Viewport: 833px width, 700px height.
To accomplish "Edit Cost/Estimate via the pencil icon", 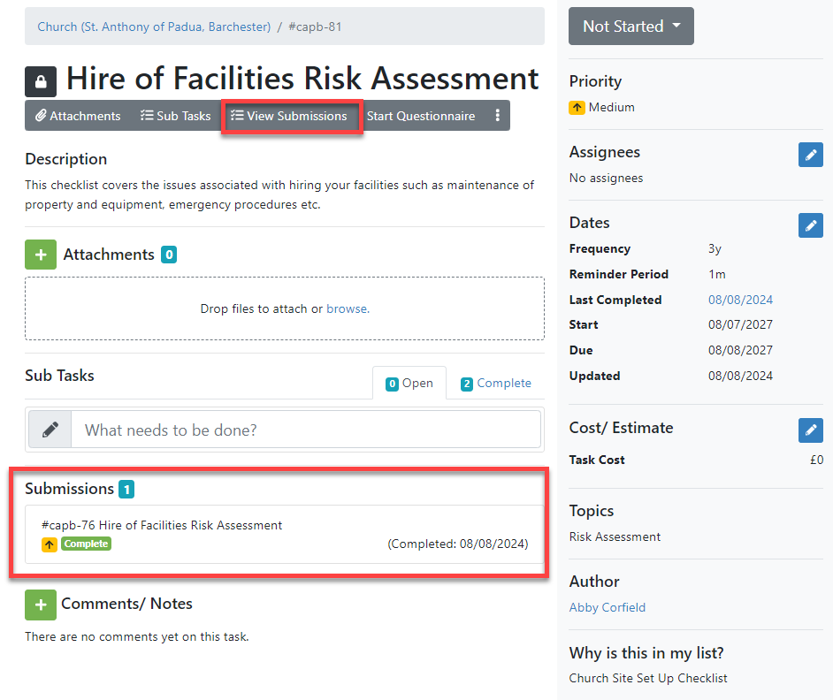I will pos(810,430).
